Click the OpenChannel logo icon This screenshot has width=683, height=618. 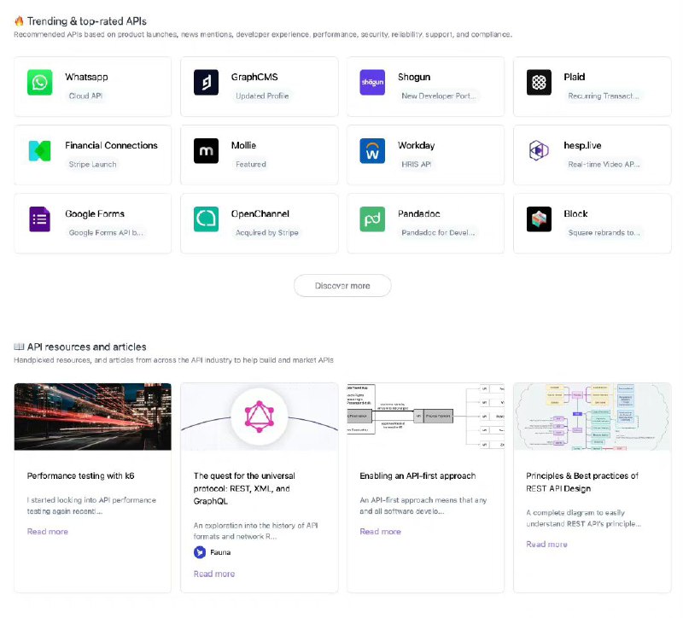point(205,220)
